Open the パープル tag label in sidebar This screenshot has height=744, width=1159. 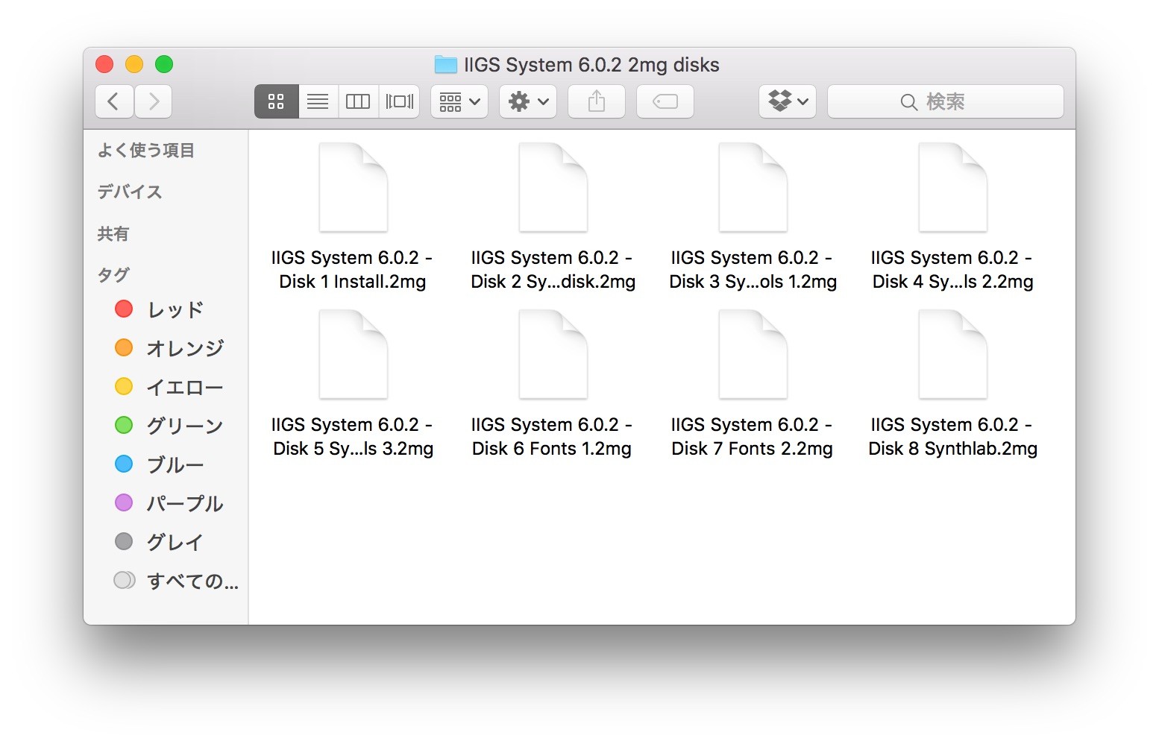point(185,504)
